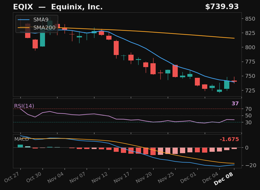Click the Dec 04 date label
Image resolution: width=260 pixels, height=190 pixels.
[210, 177]
